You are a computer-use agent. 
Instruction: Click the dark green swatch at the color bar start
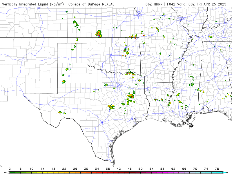pos(12,173)
